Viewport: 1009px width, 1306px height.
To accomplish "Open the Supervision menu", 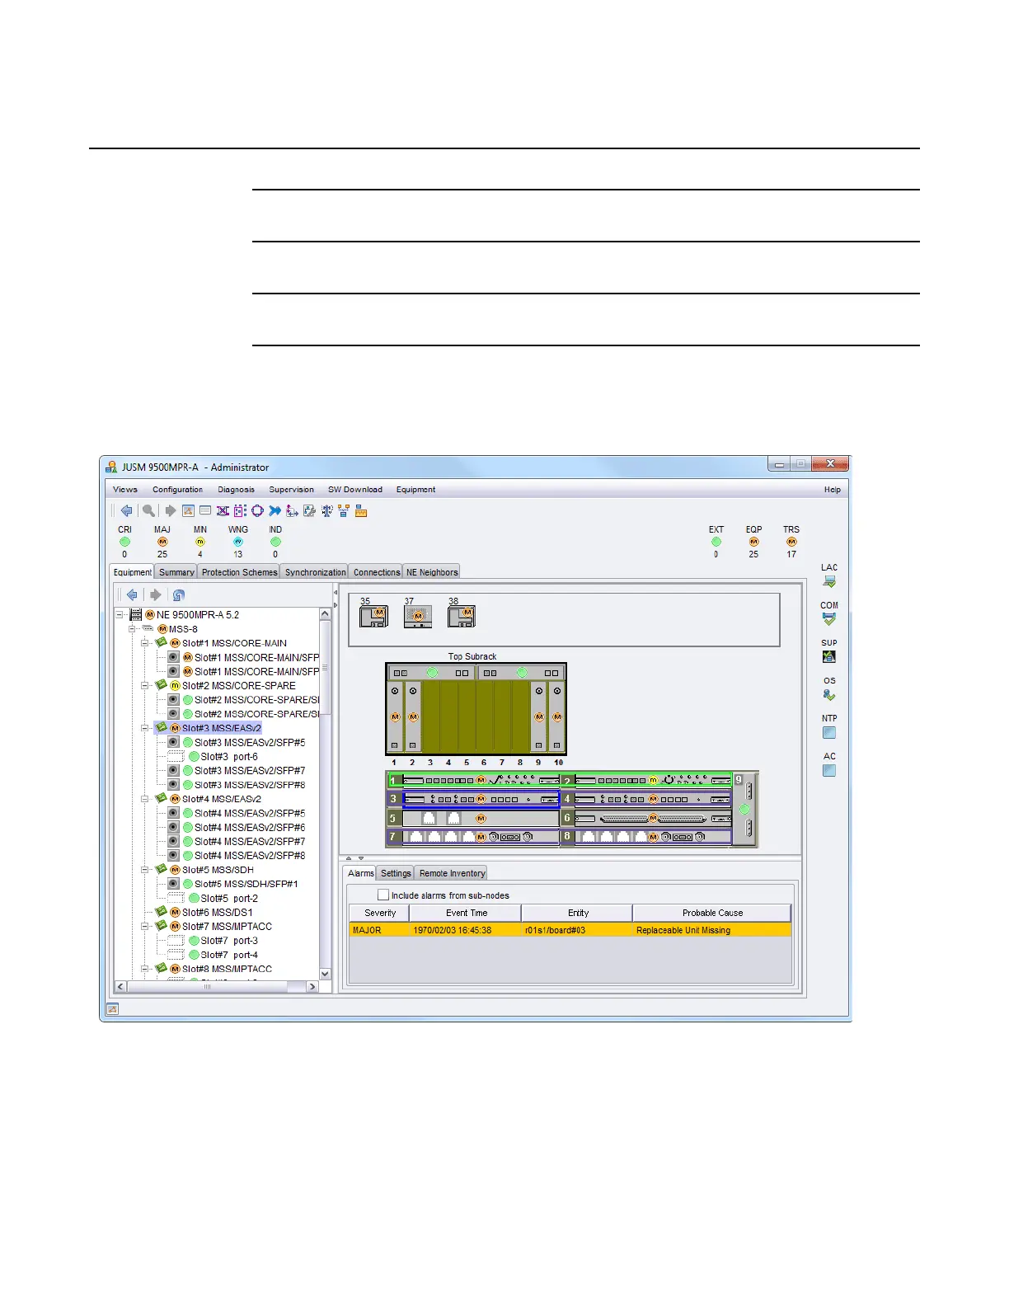I will pyautogui.click(x=291, y=489).
